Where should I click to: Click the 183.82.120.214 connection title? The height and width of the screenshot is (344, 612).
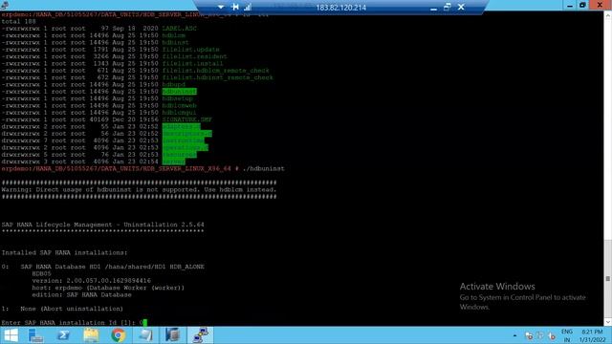(x=341, y=8)
